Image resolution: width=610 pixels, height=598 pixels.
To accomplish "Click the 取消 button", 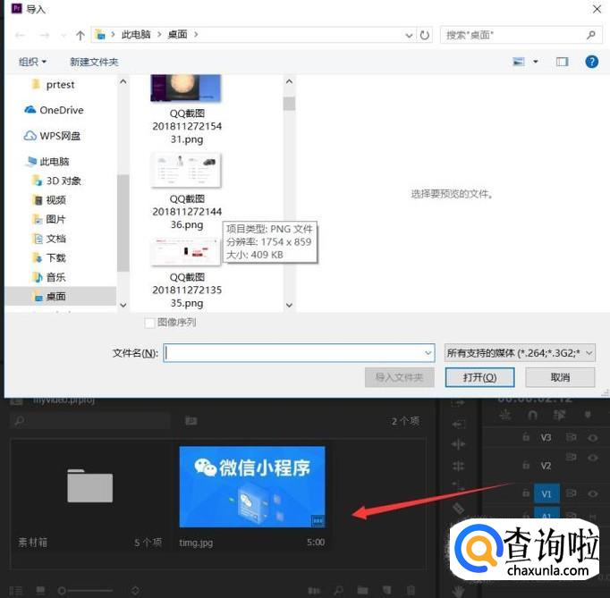I will (560, 377).
